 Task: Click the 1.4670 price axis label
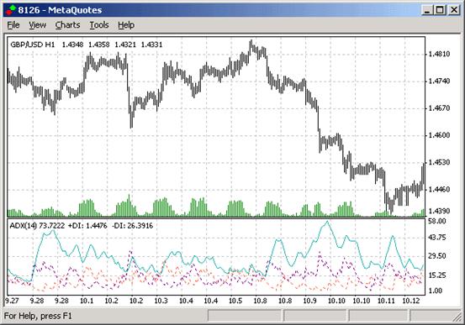click(439, 108)
